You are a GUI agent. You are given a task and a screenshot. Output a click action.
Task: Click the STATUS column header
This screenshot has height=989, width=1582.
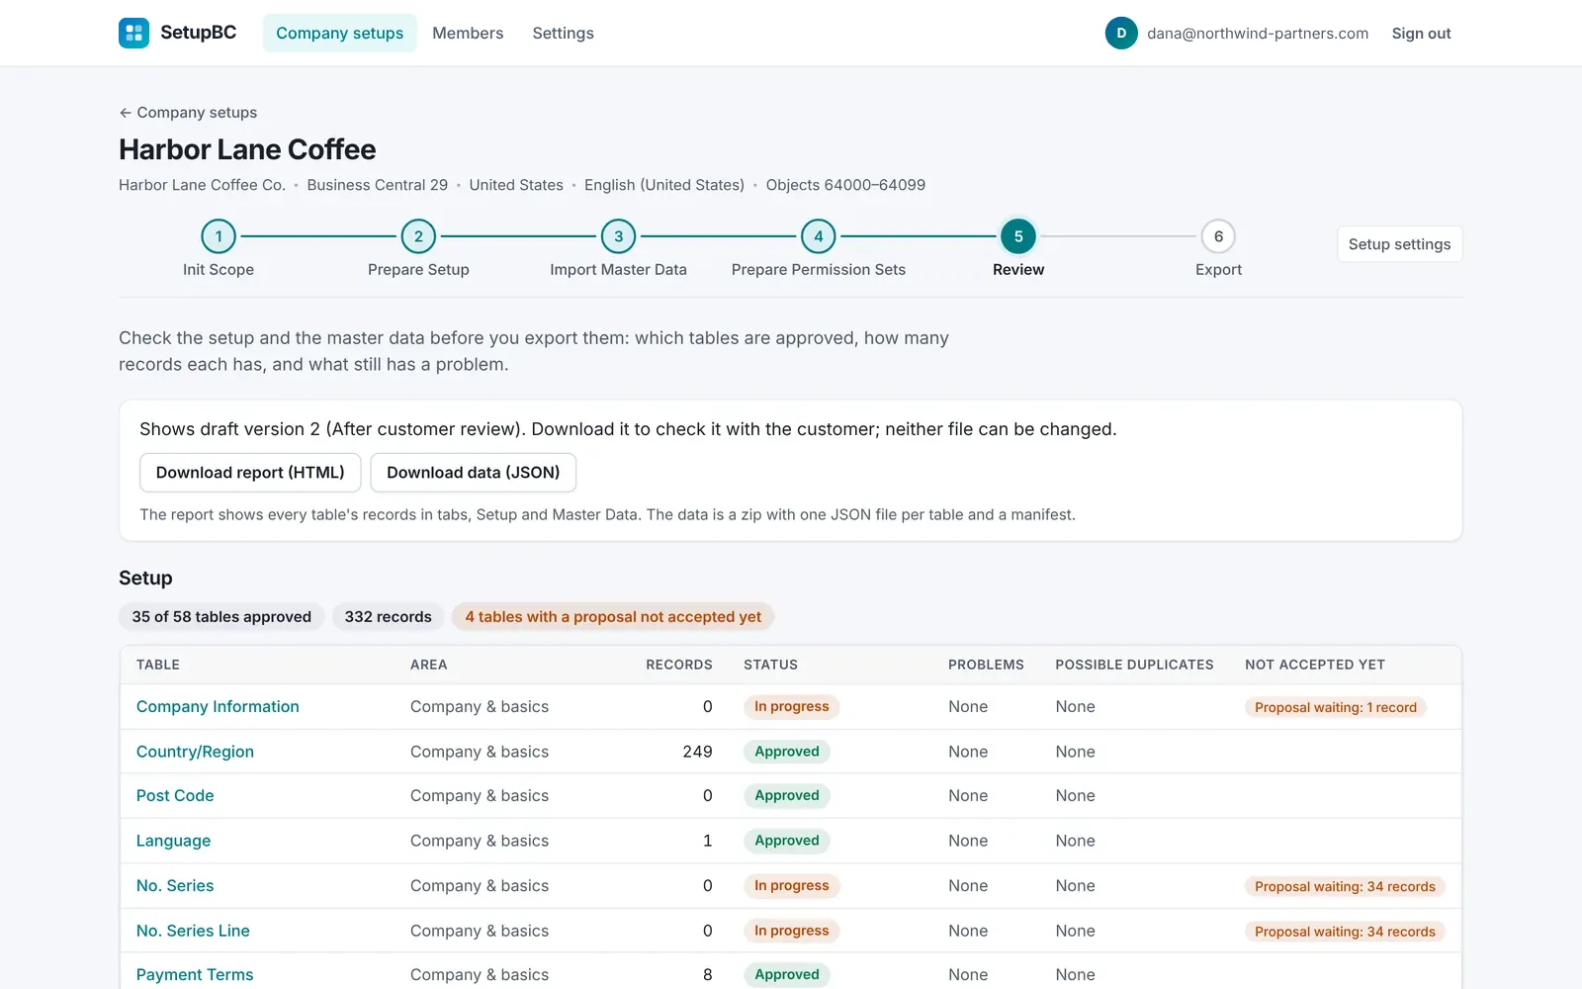tap(770, 665)
